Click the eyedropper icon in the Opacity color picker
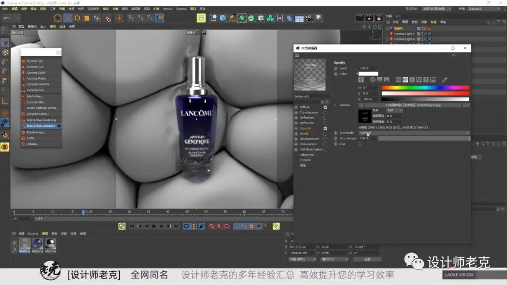The image size is (507, 285). [x=444, y=80]
